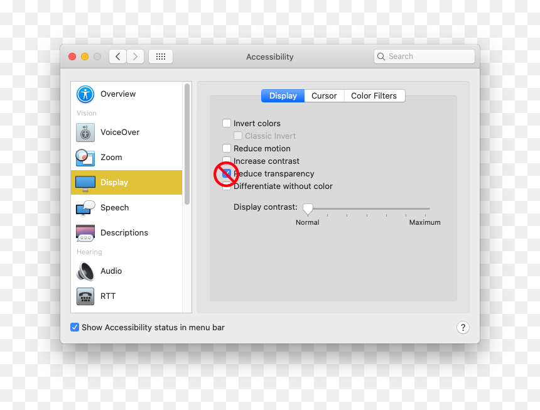Minimize the window with the yellow button

point(85,57)
